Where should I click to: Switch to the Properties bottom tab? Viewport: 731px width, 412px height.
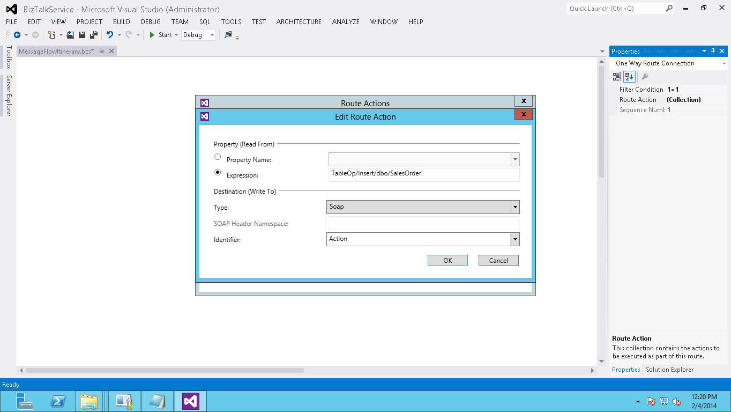[626, 370]
